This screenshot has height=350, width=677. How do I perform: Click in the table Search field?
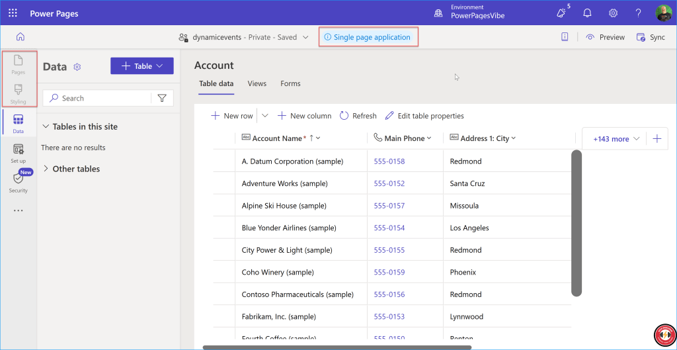pos(102,98)
